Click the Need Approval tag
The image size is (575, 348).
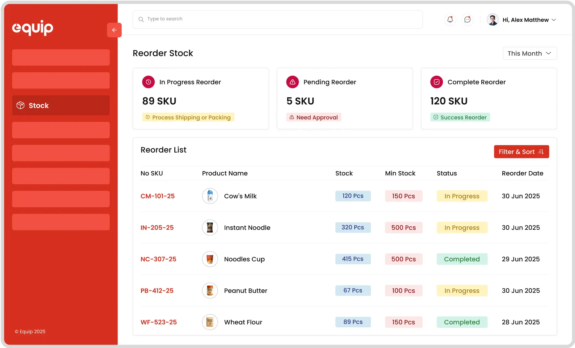(313, 117)
